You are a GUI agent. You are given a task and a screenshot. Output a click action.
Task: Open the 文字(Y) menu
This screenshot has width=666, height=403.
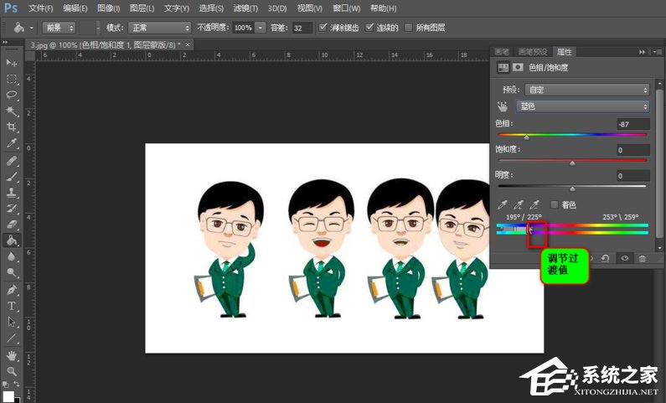click(177, 8)
